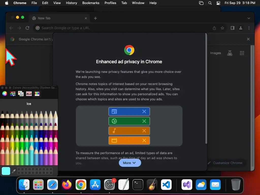Open the Help menu
This screenshot has height=195, width=260.
coord(153,3)
